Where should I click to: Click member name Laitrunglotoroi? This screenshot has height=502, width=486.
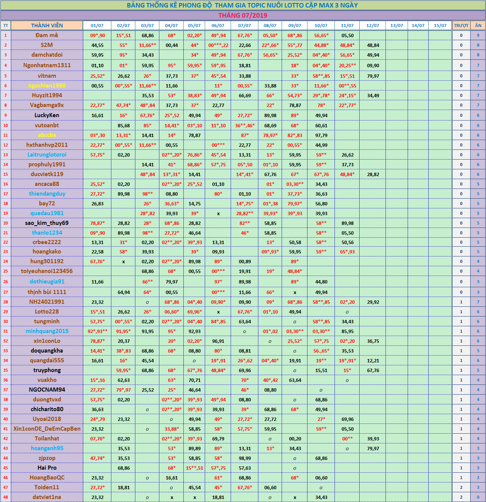47,155
